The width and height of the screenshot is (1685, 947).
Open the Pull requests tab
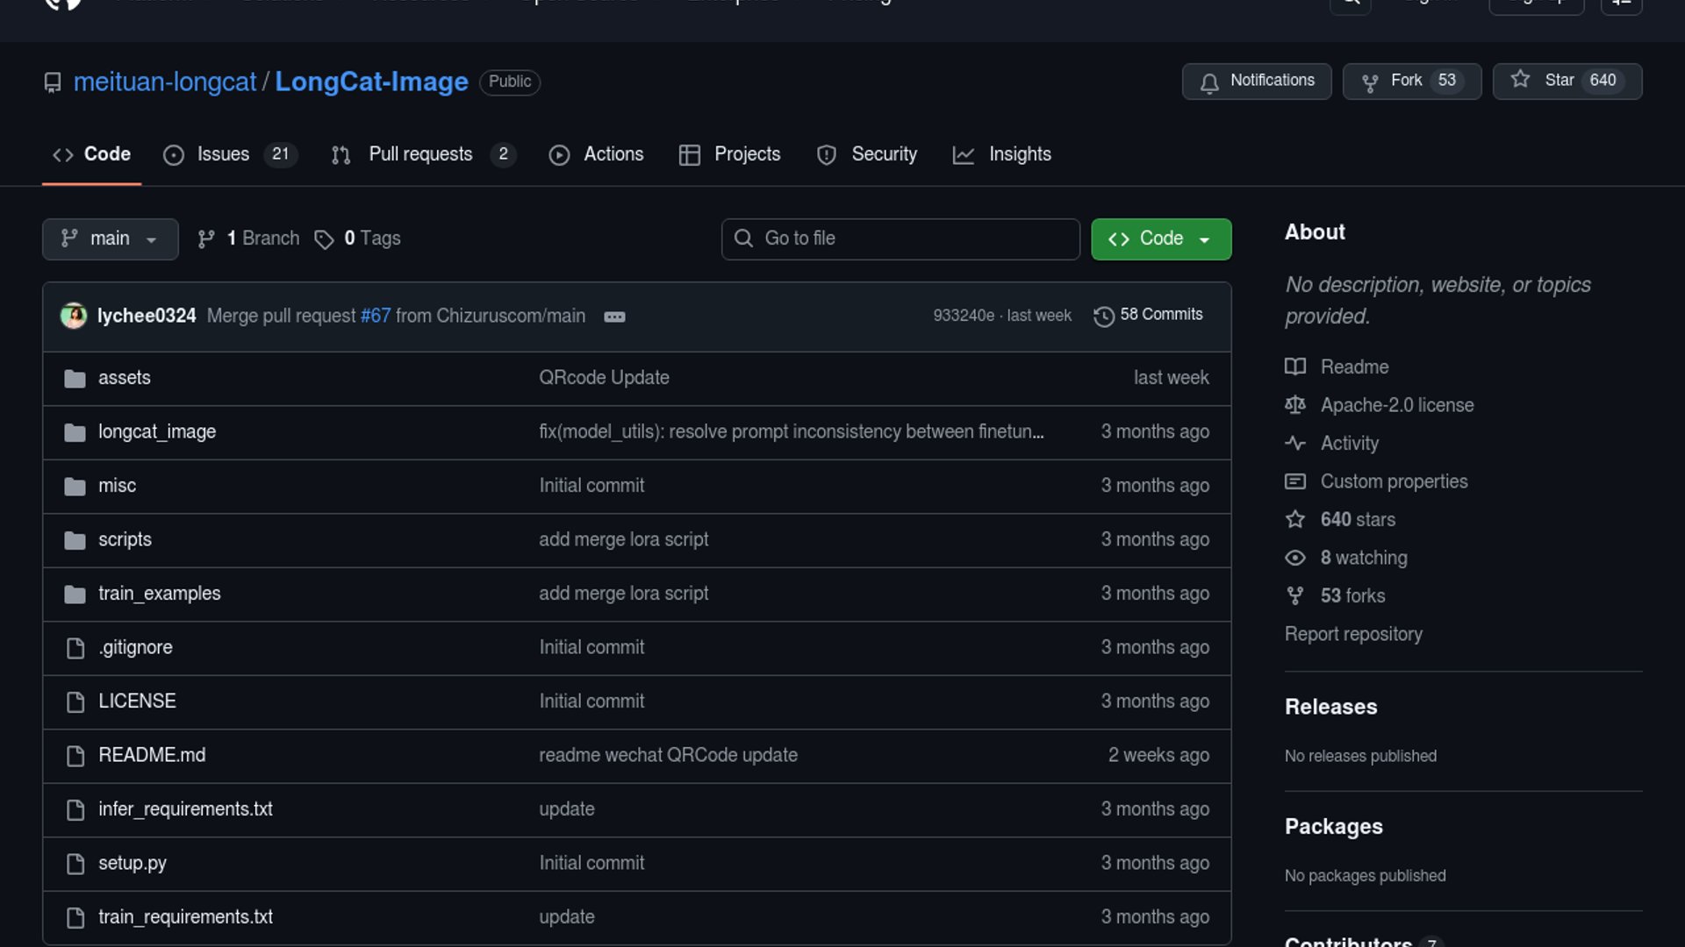pyautogui.click(x=419, y=154)
